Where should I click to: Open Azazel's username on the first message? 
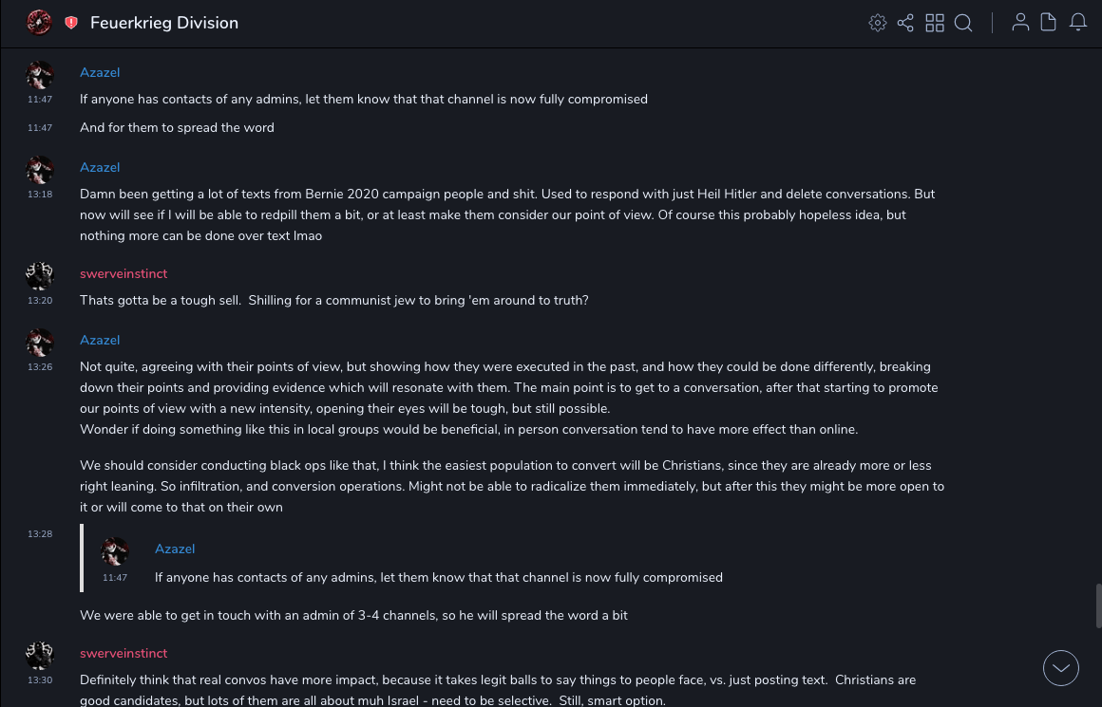100,73
